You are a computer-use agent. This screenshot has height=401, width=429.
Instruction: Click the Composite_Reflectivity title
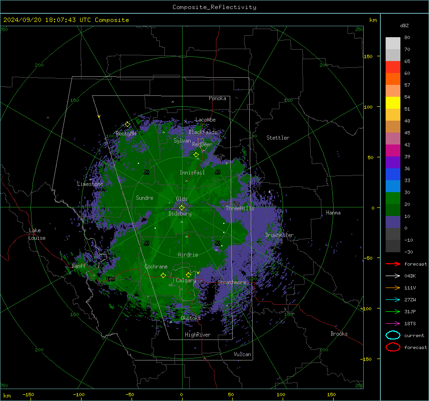pyautogui.click(x=214, y=7)
